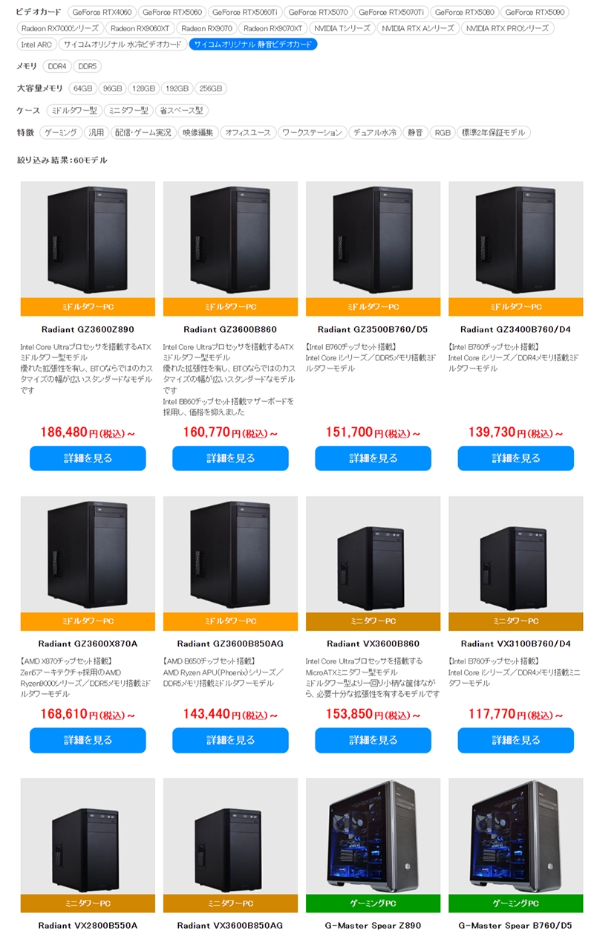The width and height of the screenshot is (594, 934).
Task: Select the 標準2年保証モデル feature tag
Action: (494, 133)
